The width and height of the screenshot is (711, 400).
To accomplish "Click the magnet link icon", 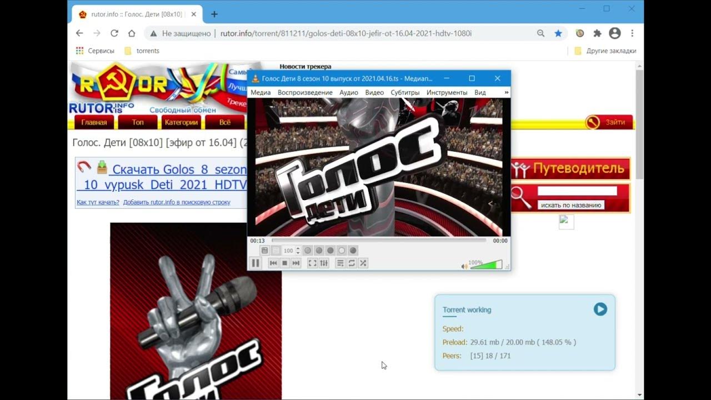I will point(84,166).
